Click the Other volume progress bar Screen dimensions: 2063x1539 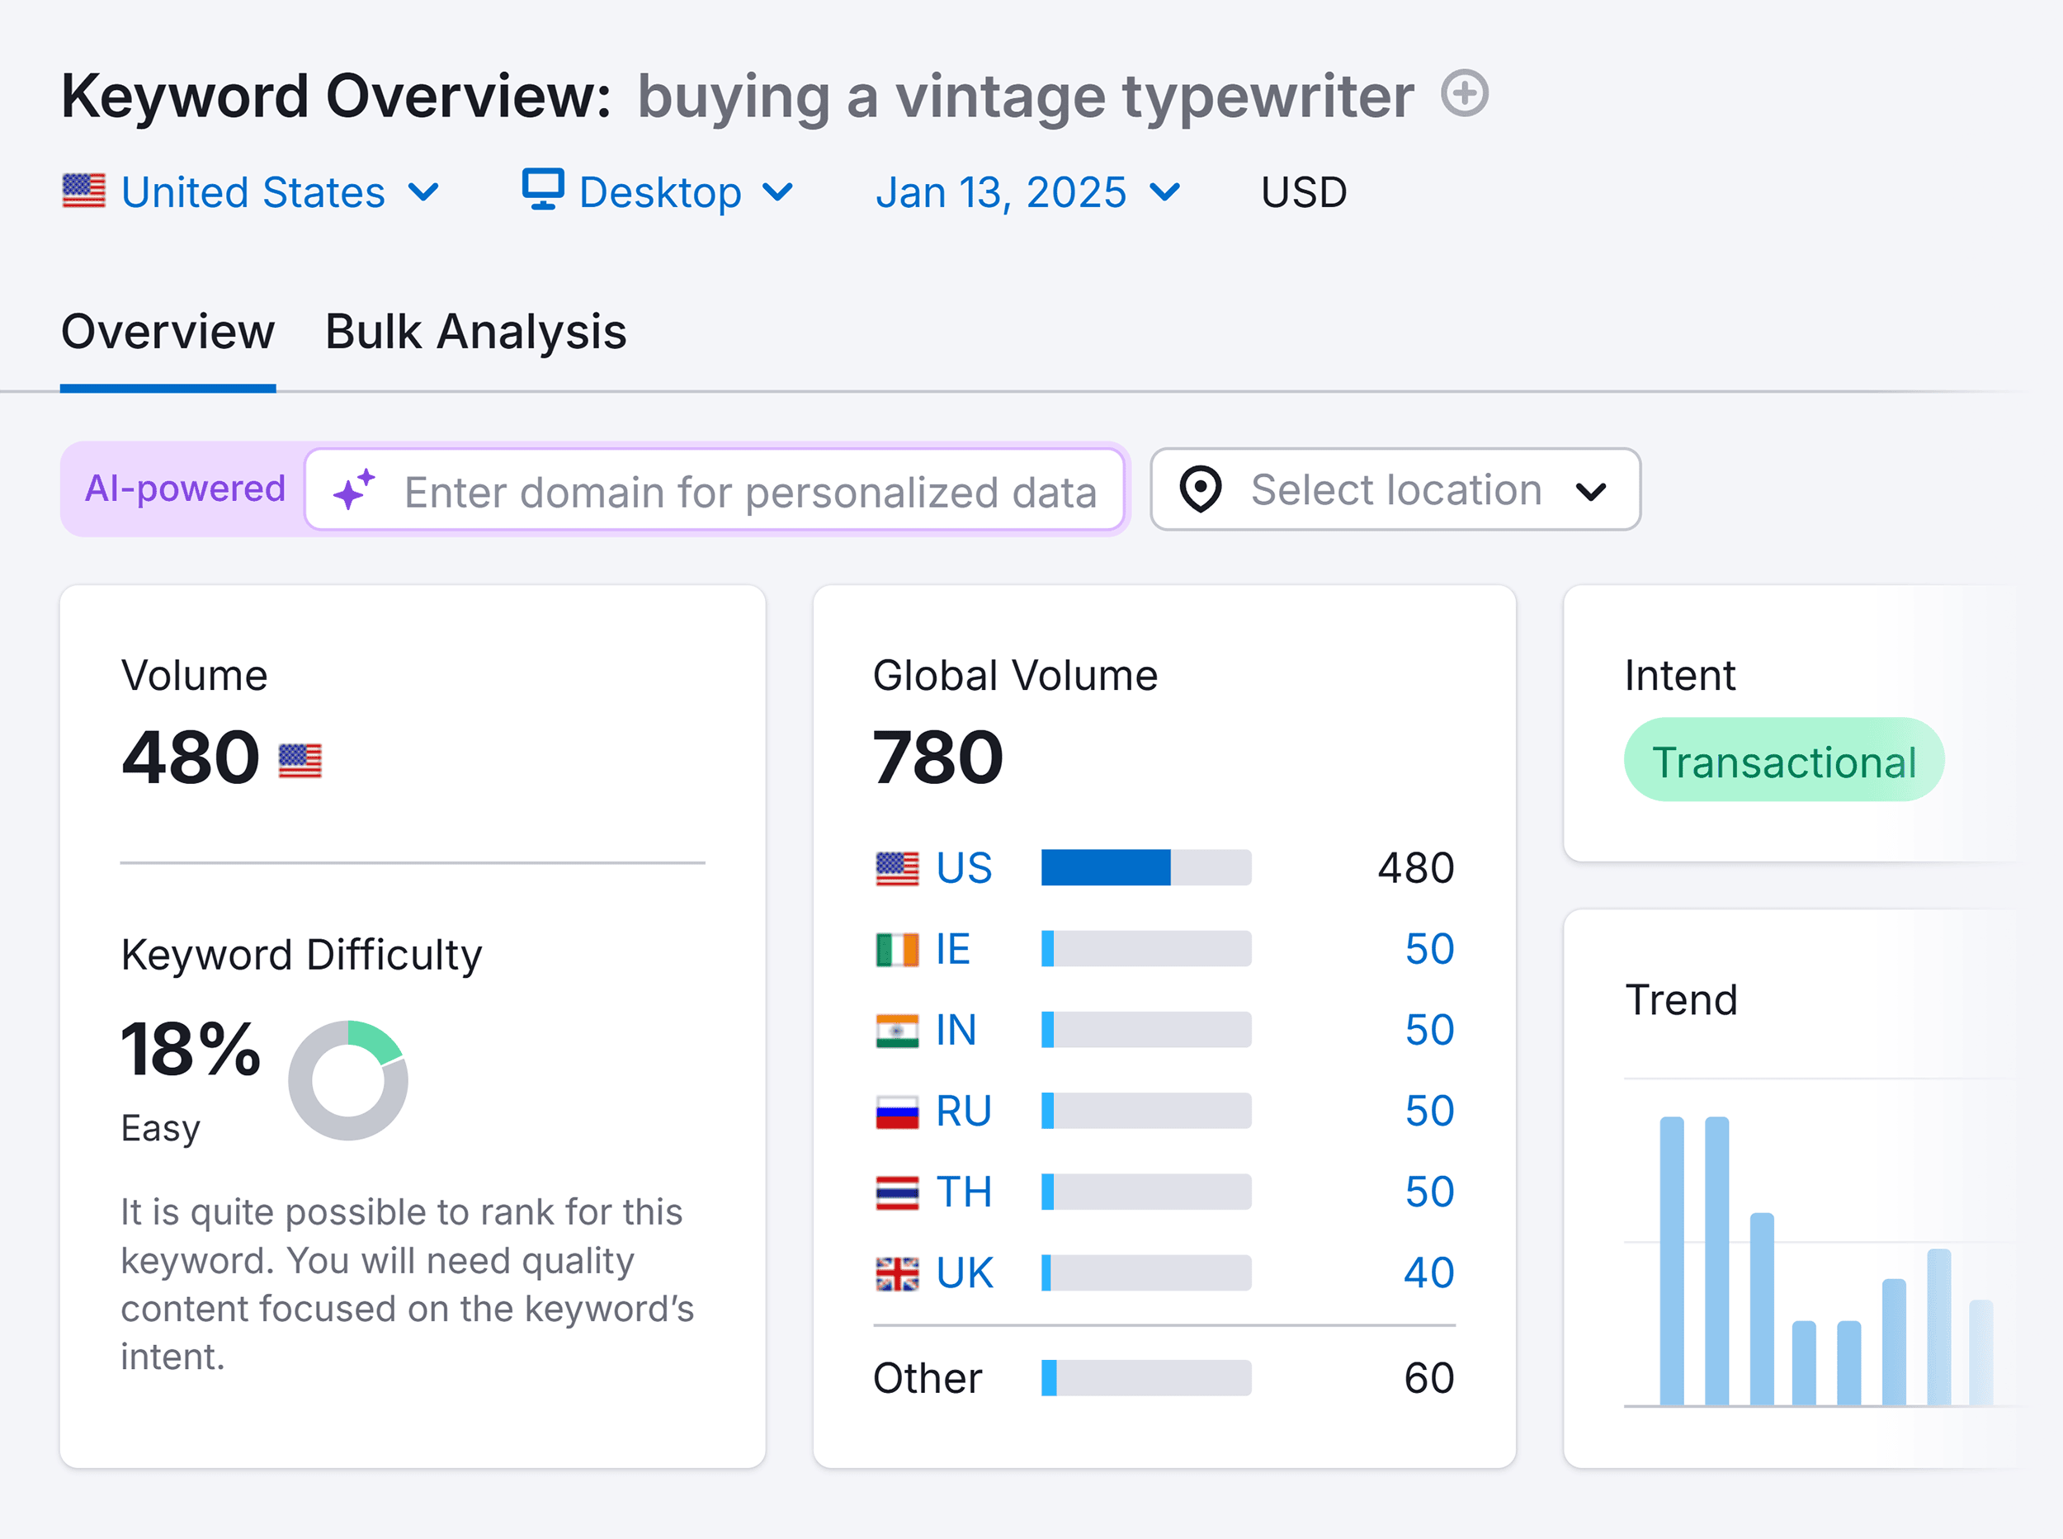[1146, 1379]
